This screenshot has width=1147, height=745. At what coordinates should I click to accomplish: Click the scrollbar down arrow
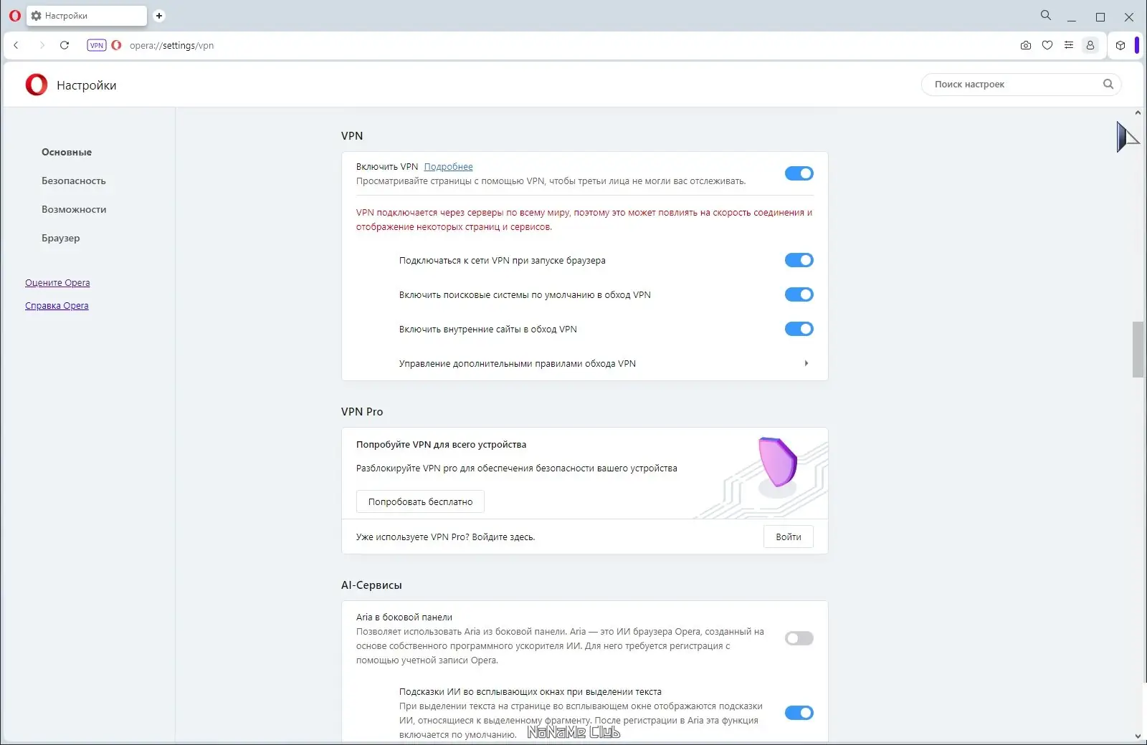point(1138,736)
